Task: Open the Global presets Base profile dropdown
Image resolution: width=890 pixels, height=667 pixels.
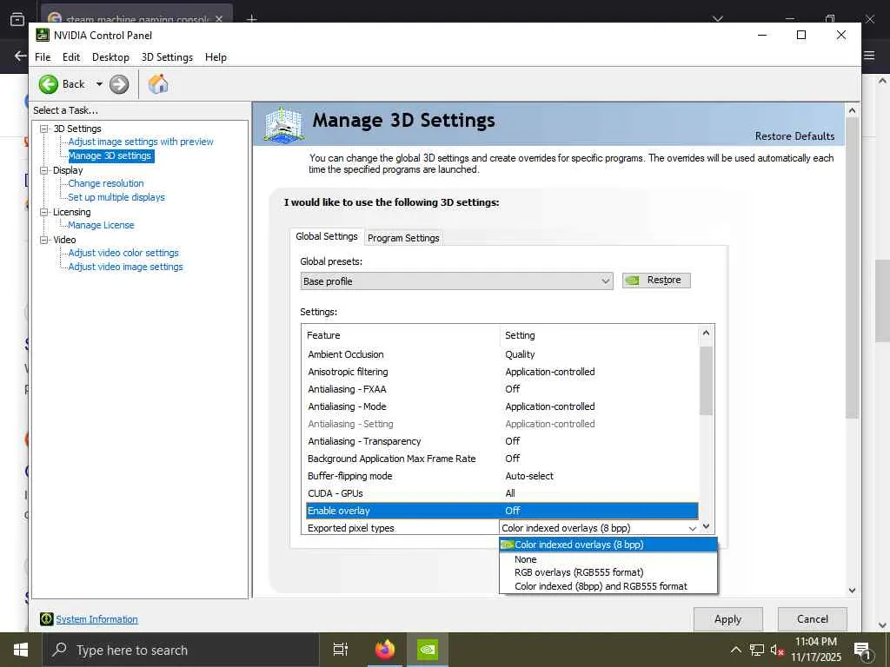Action: (x=457, y=281)
